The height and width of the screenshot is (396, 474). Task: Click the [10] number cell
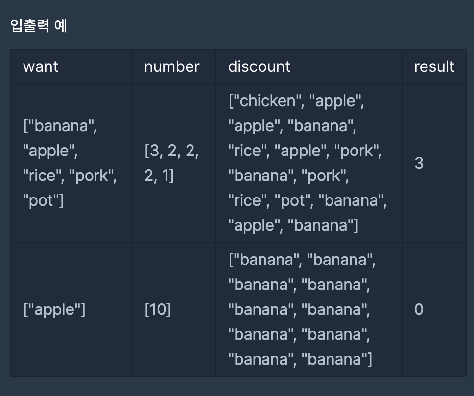158,309
